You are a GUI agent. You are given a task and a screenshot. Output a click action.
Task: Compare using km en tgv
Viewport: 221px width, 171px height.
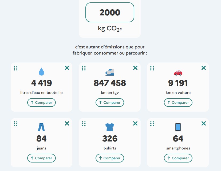pos(110,102)
